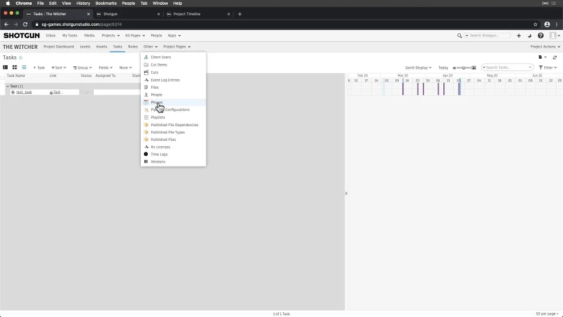Viewport: 563px width, 317px height.
Task: Choose Published File Types entry
Action: [168, 132]
